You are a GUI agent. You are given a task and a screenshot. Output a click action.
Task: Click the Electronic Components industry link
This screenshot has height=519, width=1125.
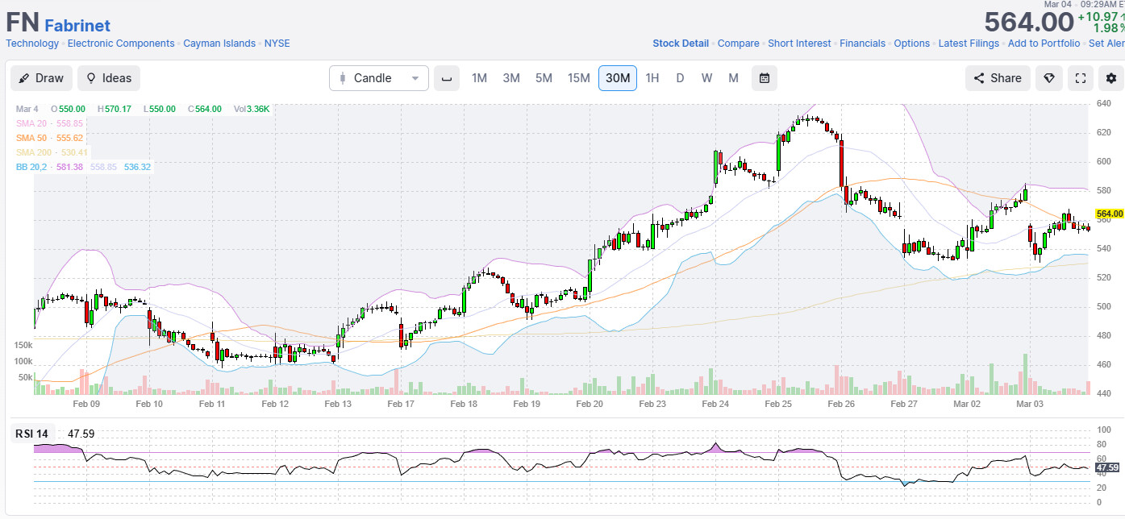click(x=121, y=44)
